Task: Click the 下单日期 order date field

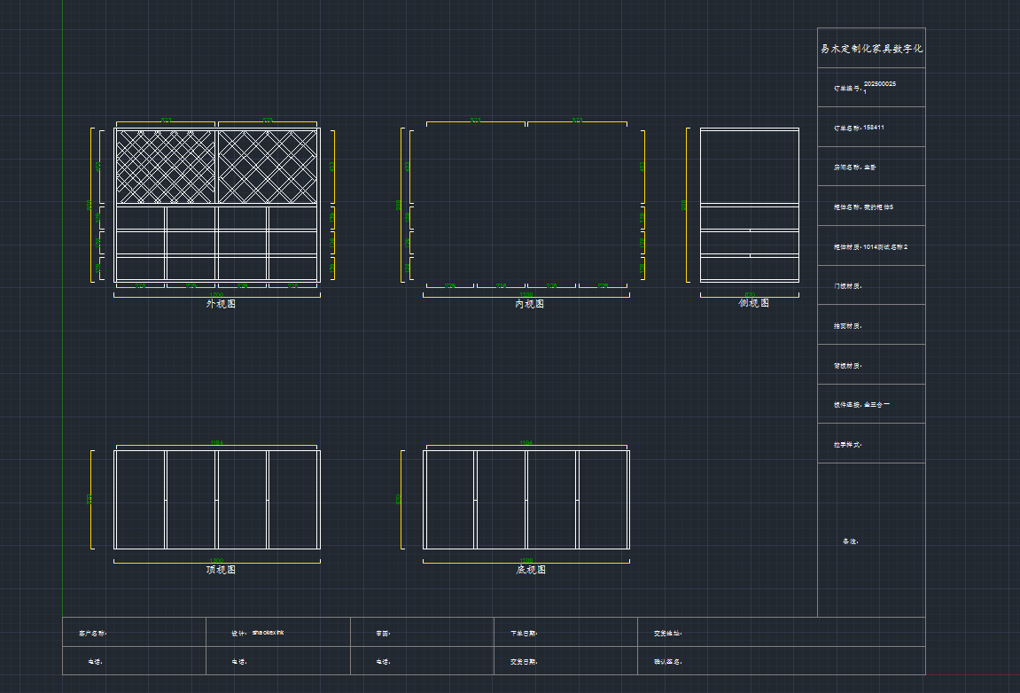Action: (x=524, y=634)
